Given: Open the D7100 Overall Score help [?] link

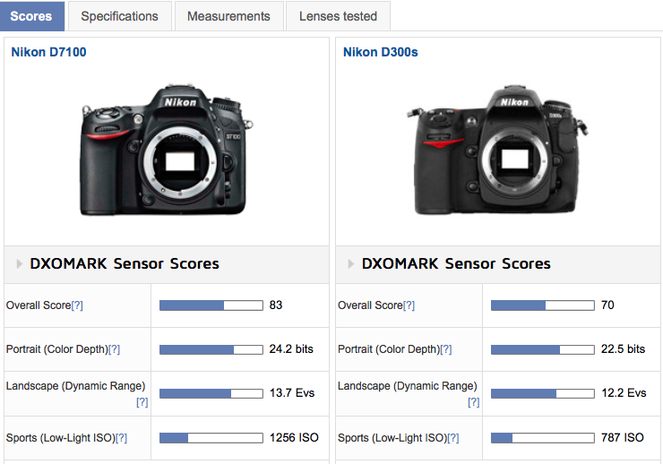Looking at the screenshot, I should tap(77, 305).
